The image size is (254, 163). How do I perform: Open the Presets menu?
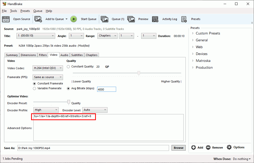click(25, 11)
